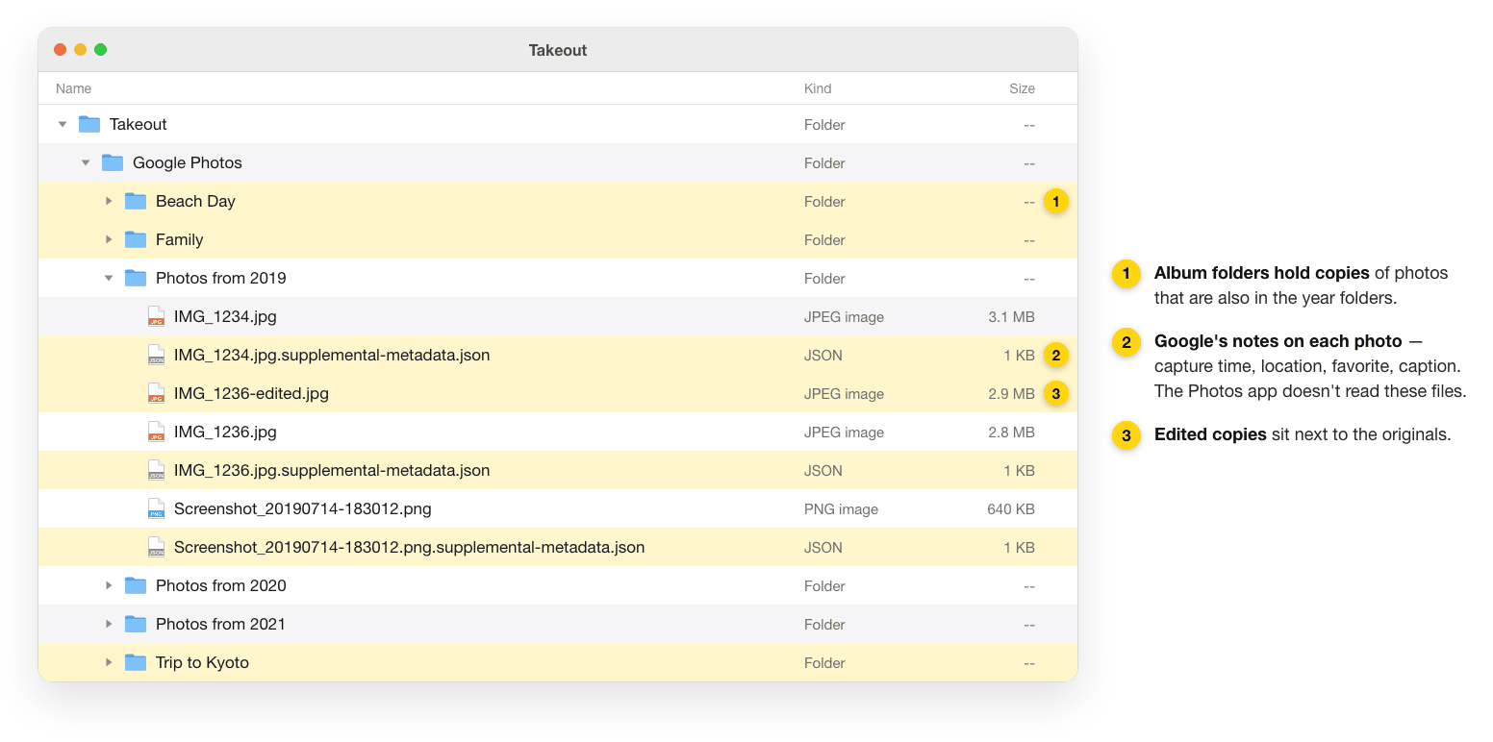1493x742 pixels.
Task: Click the IMG_1236-edited.jpg file icon
Action: tap(156, 393)
